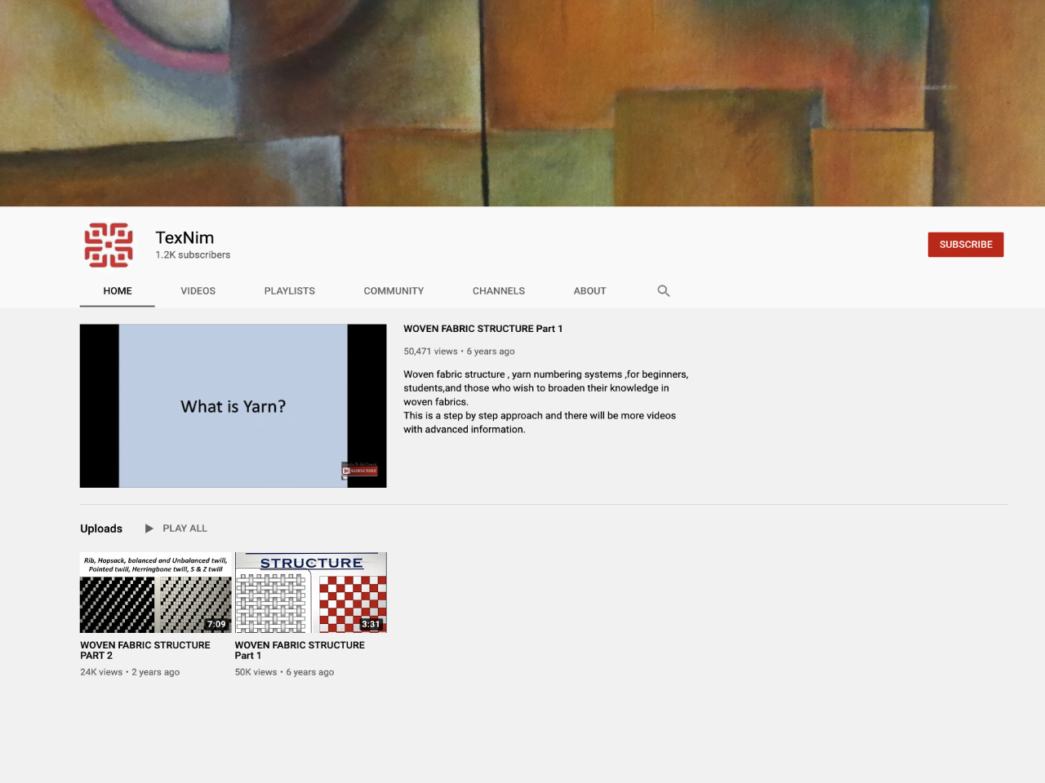This screenshot has height=783, width=1045.
Task: Click the PLAY ALL link
Action: click(185, 529)
